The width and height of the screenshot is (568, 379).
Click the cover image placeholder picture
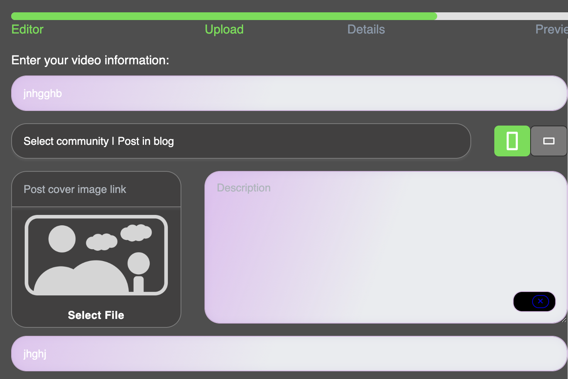tap(96, 255)
